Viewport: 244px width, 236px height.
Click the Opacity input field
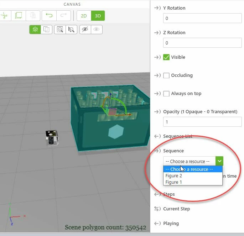[202, 122]
